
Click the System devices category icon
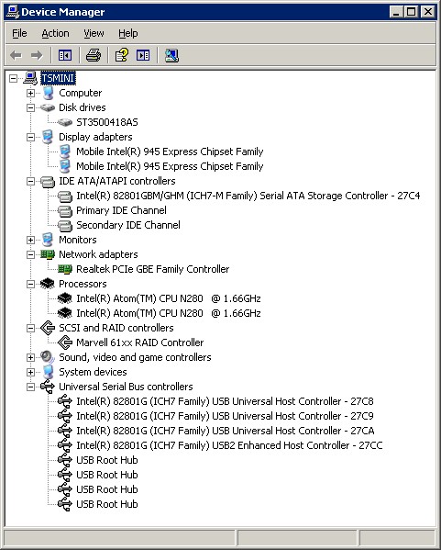tap(48, 372)
